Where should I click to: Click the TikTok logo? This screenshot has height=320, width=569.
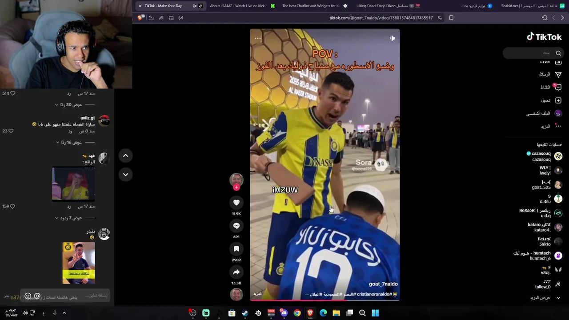544,37
